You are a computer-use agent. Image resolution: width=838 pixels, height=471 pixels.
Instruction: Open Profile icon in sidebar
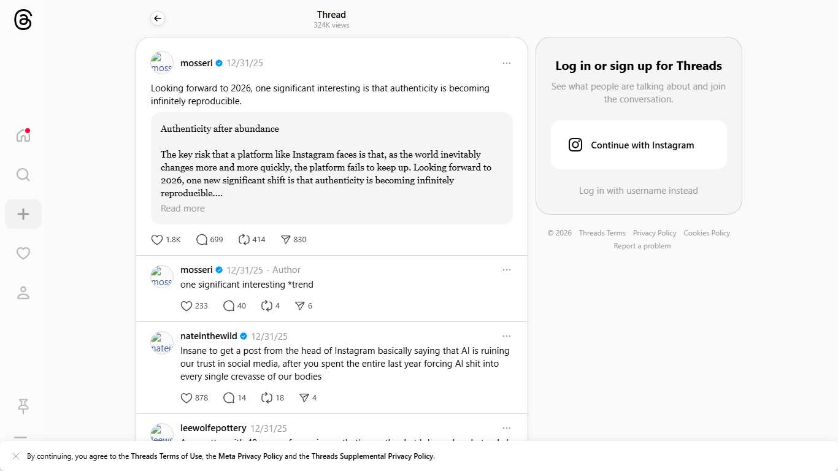pos(23,293)
